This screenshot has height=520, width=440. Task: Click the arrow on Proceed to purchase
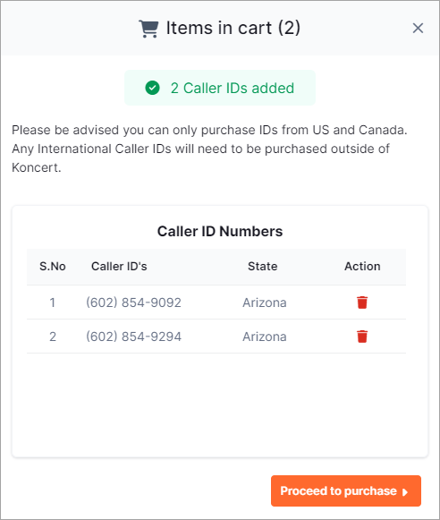(405, 492)
